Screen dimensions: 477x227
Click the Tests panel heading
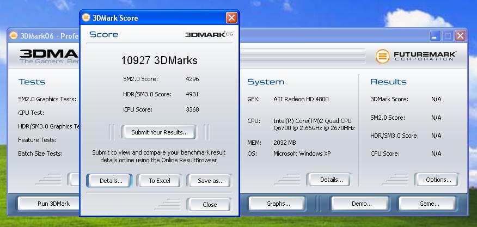click(32, 82)
